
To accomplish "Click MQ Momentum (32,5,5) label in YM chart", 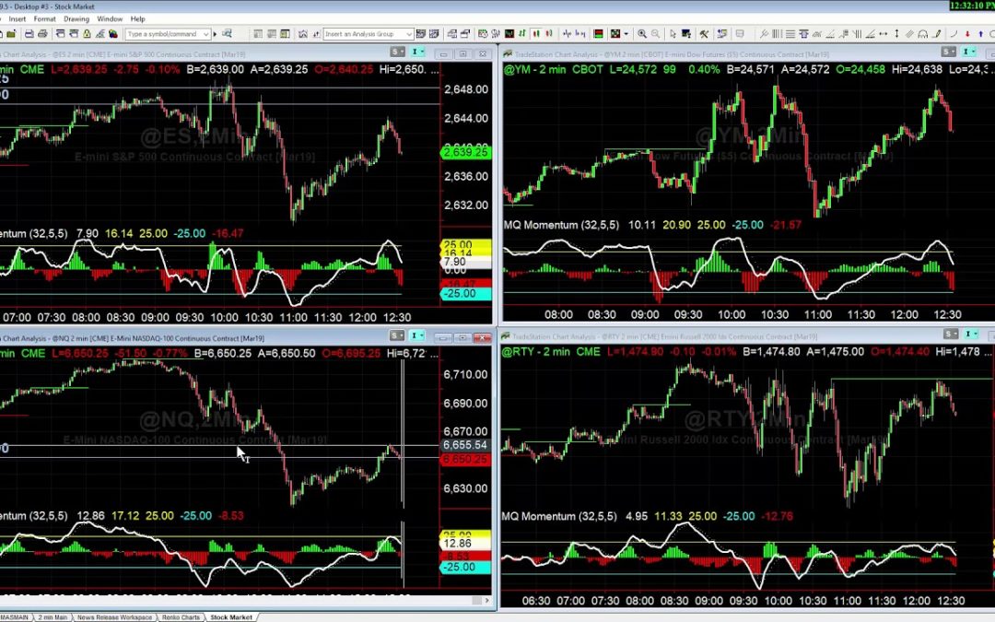I will pyautogui.click(x=561, y=225).
